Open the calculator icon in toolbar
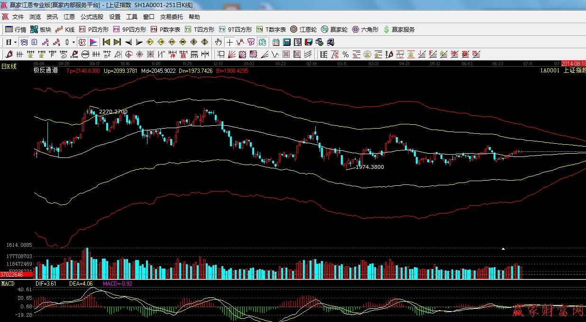The width and height of the screenshot is (586, 322). click(286, 42)
